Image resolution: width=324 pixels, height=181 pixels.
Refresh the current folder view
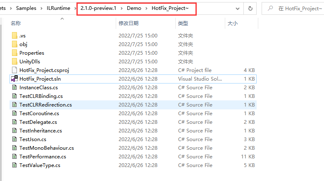250,8
